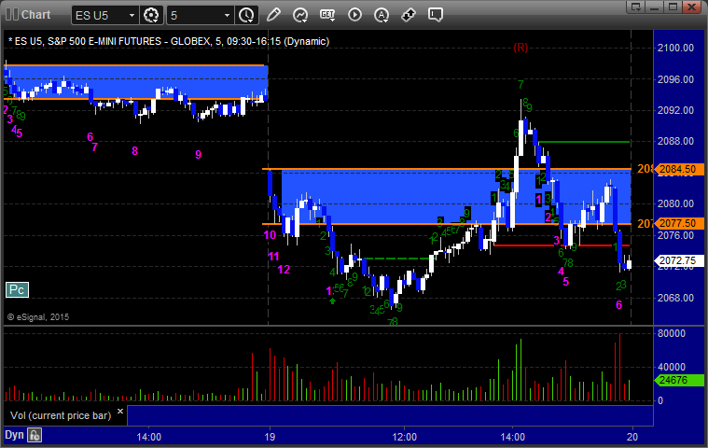Click the green 24676 volume marker
708x448 pixels.
tap(679, 380)
